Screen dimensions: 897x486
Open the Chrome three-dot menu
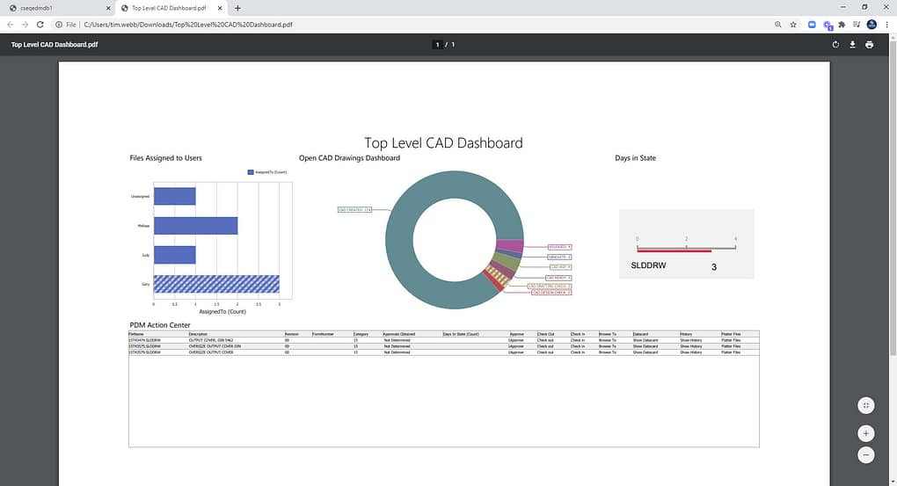[887, 25]
